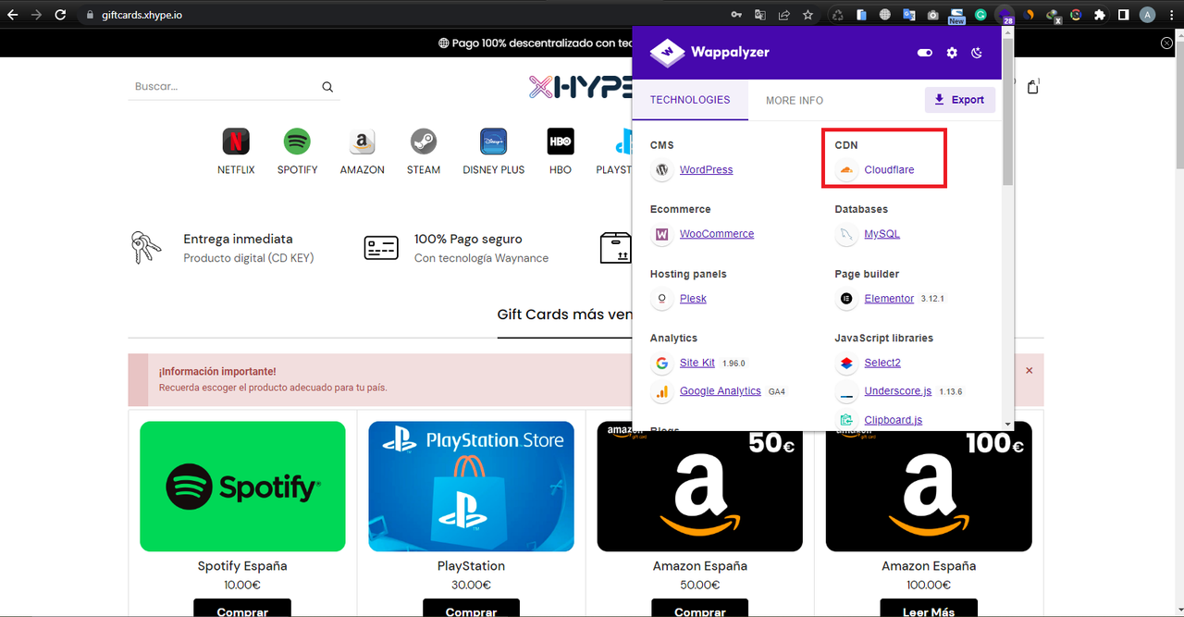Click the Netflix category icon
This screenshot has height=617, width=1184.
(236, 142)
